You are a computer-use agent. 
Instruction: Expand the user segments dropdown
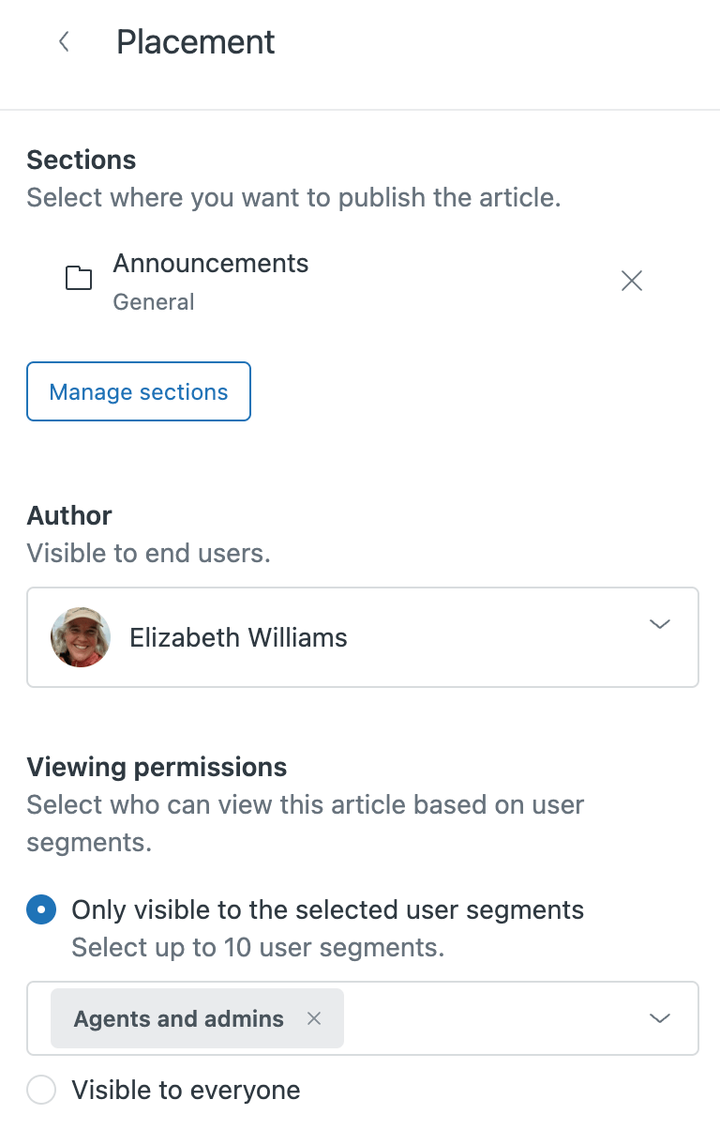point(660,1018)
